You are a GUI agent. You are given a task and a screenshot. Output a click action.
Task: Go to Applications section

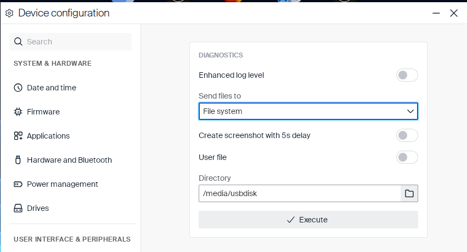[48, 136]
